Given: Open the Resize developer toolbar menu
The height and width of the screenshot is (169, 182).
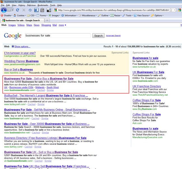Looking at the screenshot, I should pos(116,15).
